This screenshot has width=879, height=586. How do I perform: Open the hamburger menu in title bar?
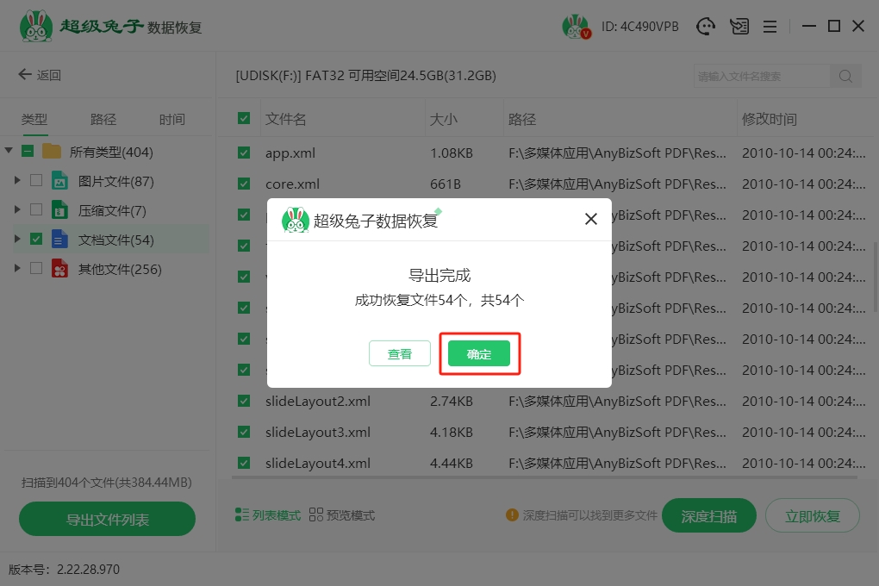point(770,27)
